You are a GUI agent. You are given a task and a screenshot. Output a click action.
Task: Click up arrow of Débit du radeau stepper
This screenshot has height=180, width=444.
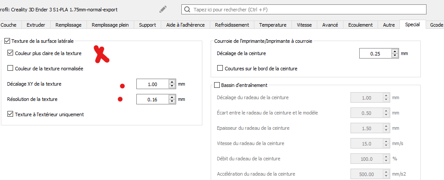tap(386, 156)
